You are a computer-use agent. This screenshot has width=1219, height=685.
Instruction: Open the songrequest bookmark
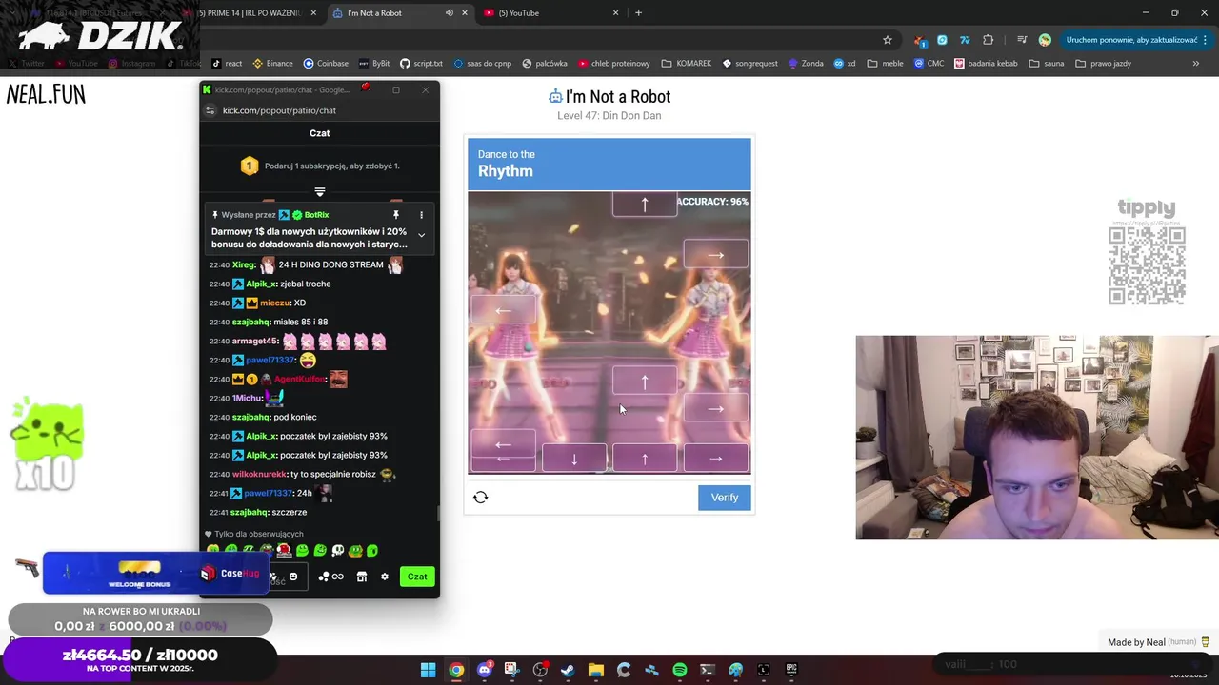coord(749,64)
